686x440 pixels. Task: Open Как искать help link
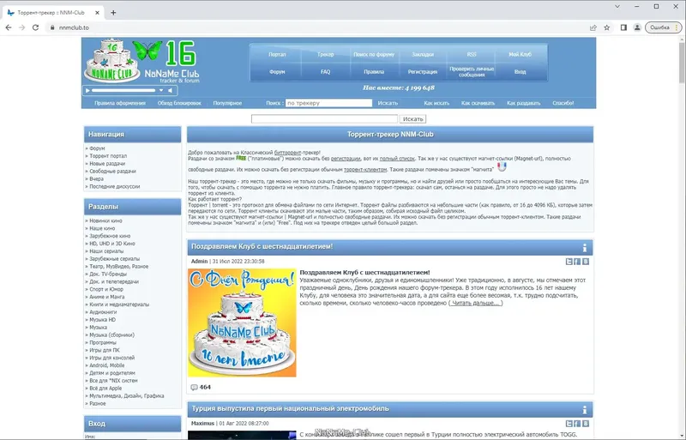coord(436,103)
